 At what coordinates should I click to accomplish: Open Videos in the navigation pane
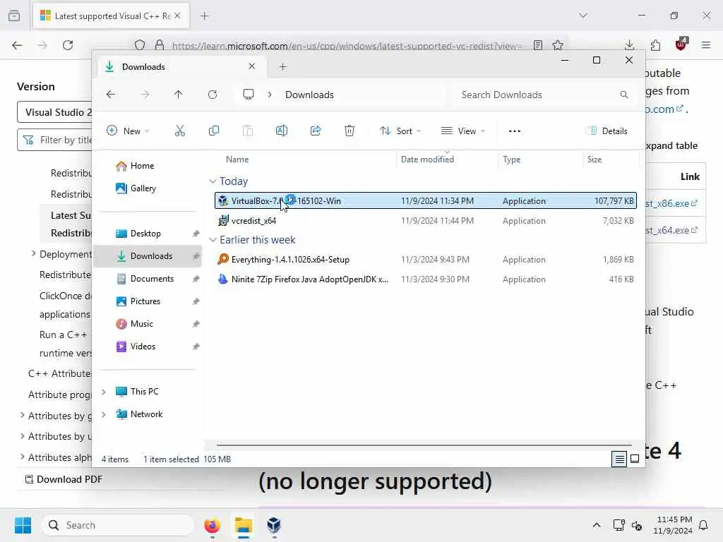pos(143,347)
